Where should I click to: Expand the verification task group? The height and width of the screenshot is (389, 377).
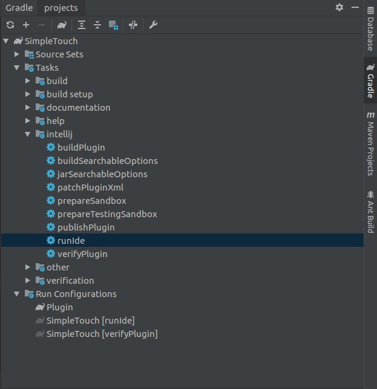[x=28, y=280]
